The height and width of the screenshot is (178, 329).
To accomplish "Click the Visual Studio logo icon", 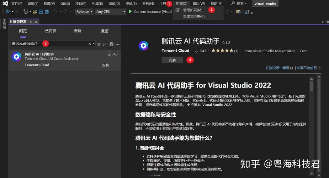I will [5, 3].
